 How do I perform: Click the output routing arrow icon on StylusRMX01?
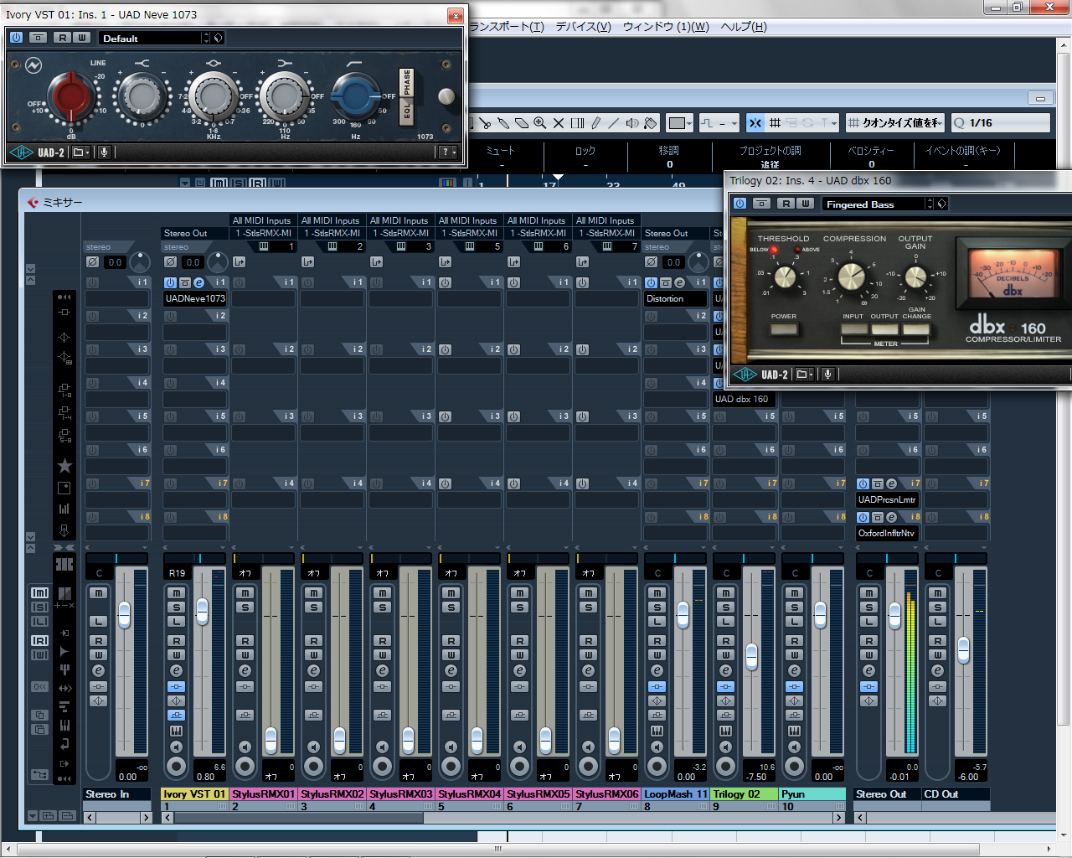(240, 262)
